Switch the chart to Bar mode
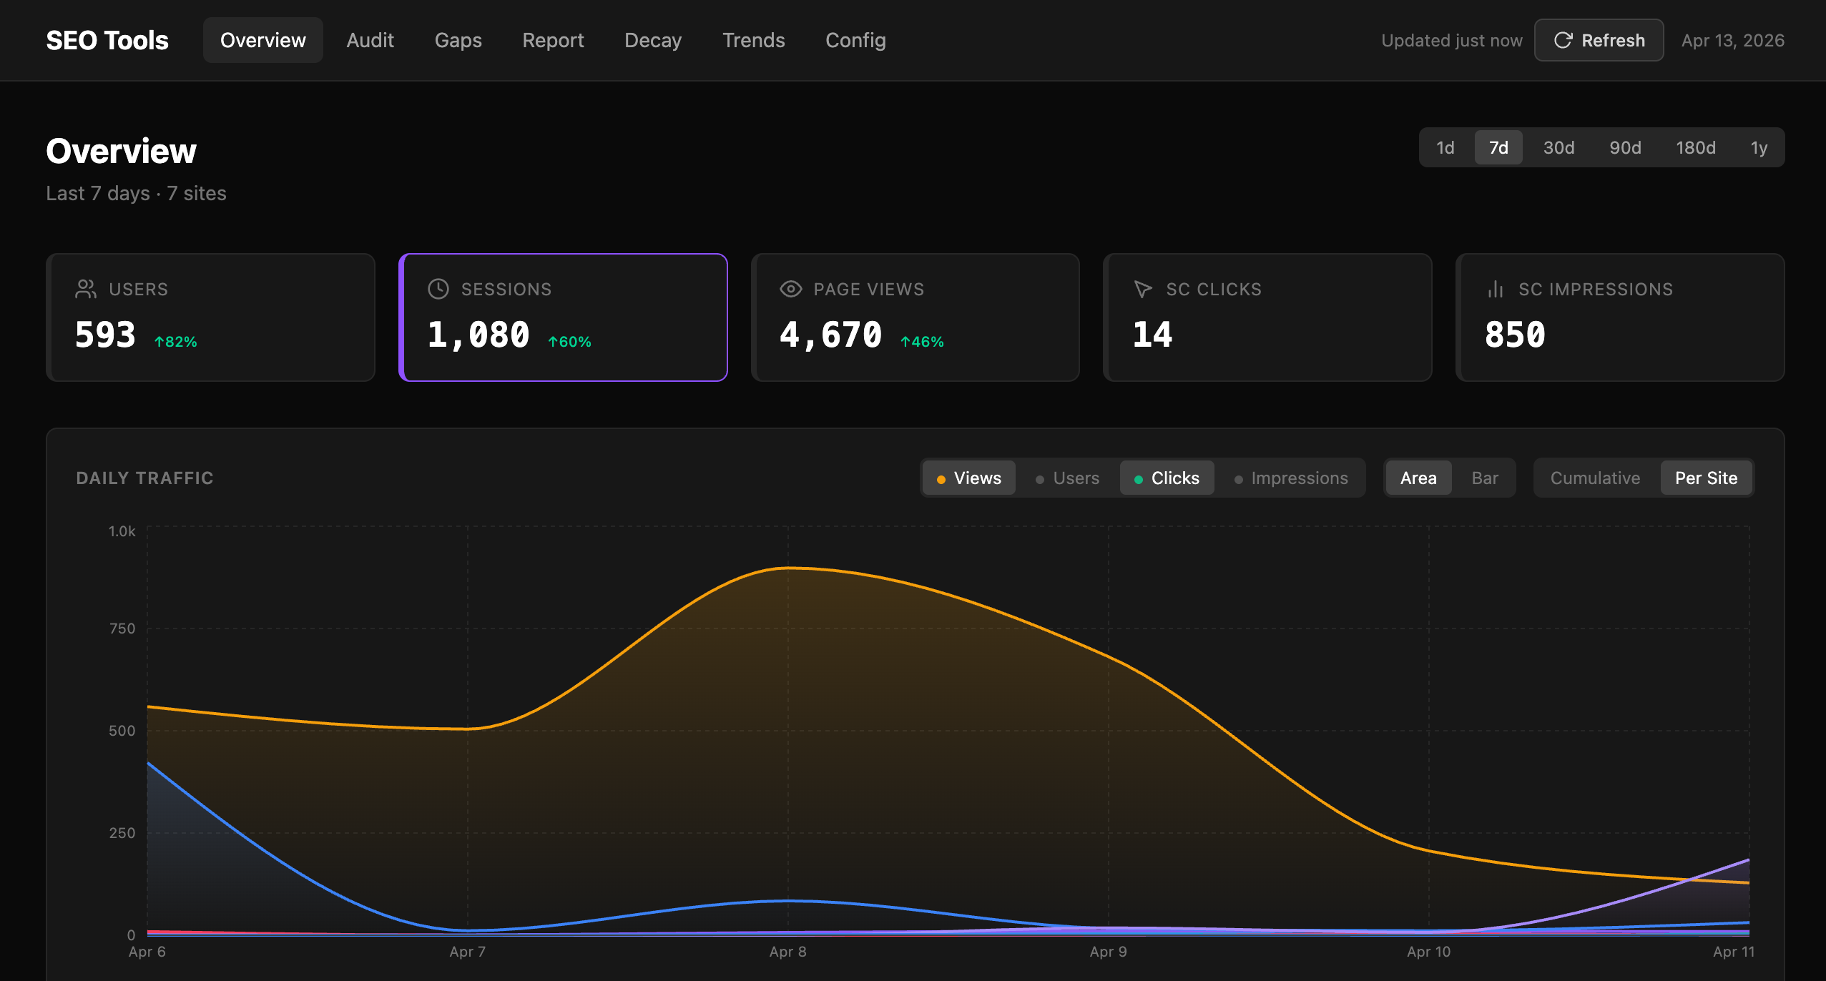This screenshot has width=1826, height=981. coord(1484,478)
